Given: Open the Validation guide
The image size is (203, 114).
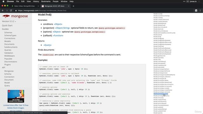Looking at the screenshot, I should click(9, 53).
